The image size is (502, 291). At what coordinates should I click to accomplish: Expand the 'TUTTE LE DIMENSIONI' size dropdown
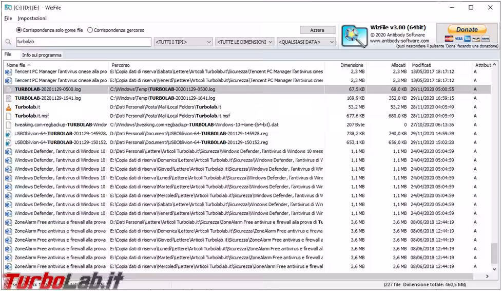click(245, 42)
